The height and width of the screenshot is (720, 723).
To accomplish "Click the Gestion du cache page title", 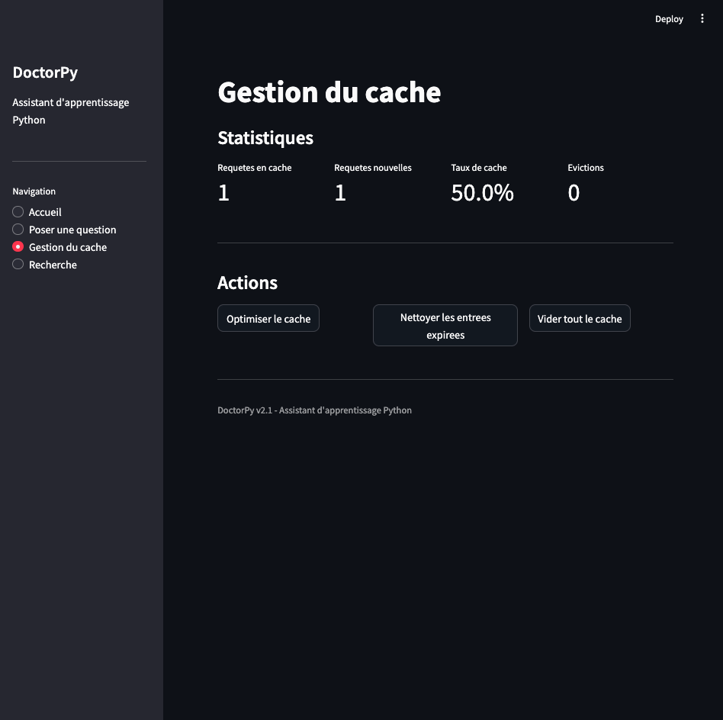I will pyautogui.click(x=329, y=92).
